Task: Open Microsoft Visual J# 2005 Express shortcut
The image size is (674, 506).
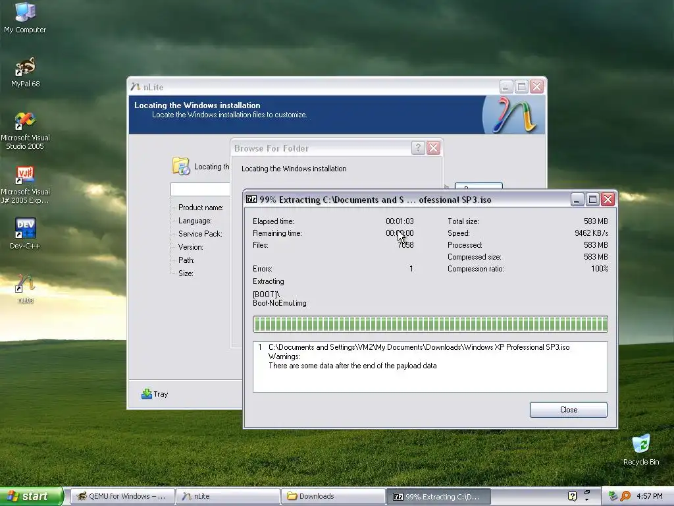Action: pyautogui.click(x=25, y=185)
